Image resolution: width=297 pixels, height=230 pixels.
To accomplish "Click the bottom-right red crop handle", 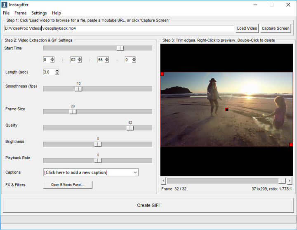I will point(291,144).
